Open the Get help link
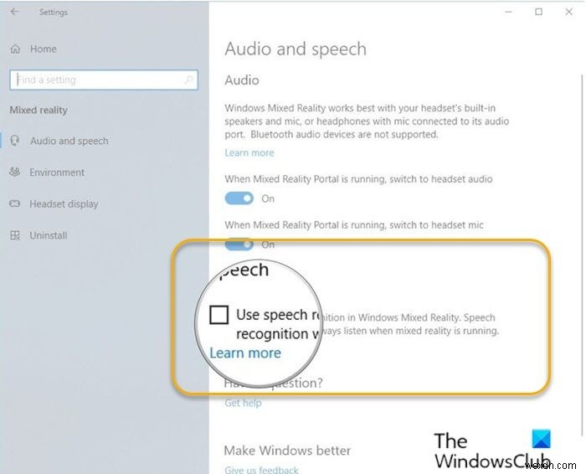 pyautogui.click(x=243, y=403)
